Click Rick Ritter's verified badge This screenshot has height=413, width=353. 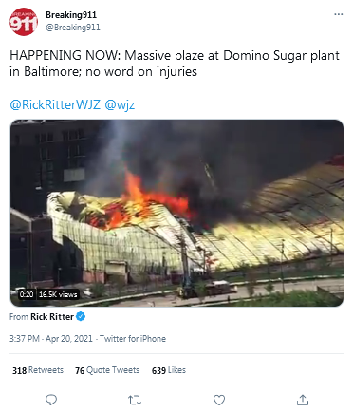click(81, 316)
